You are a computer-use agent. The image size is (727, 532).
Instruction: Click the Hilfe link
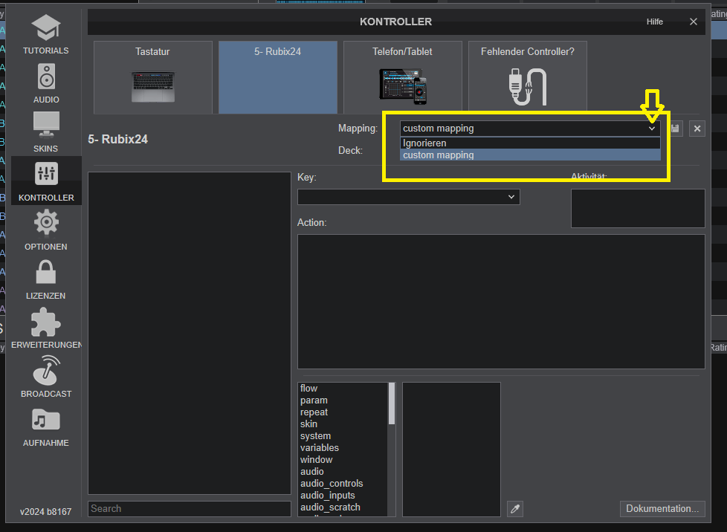655,22
